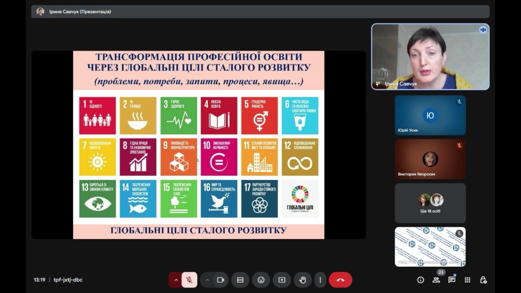Click footer text 'Глобальні цілі сталого розвитку'

pos(199,231)
